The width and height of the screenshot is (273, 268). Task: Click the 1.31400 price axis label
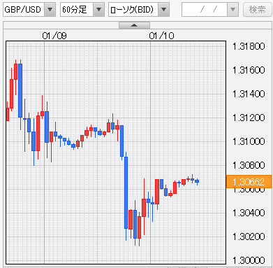pos(249,94)
